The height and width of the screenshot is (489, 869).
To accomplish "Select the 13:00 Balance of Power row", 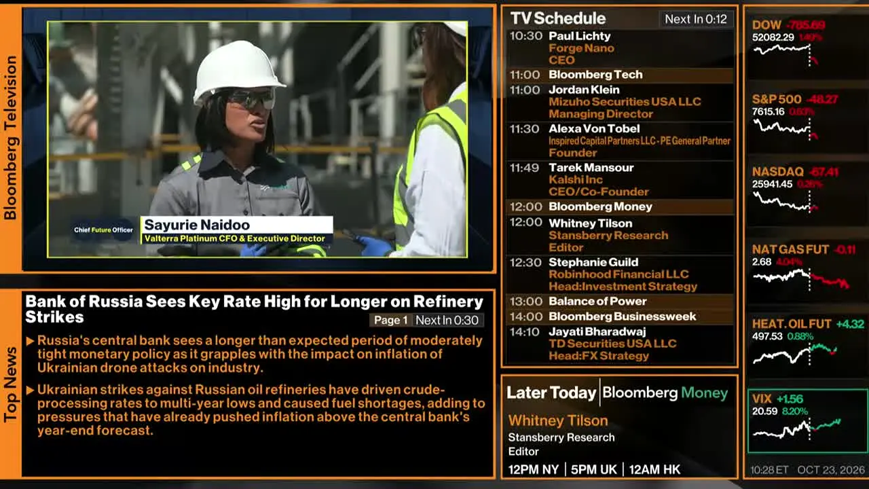I will [620, 301].
